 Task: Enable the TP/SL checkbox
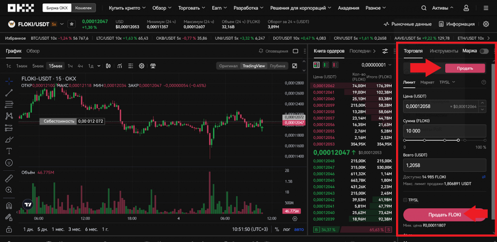tap(406, 200)
